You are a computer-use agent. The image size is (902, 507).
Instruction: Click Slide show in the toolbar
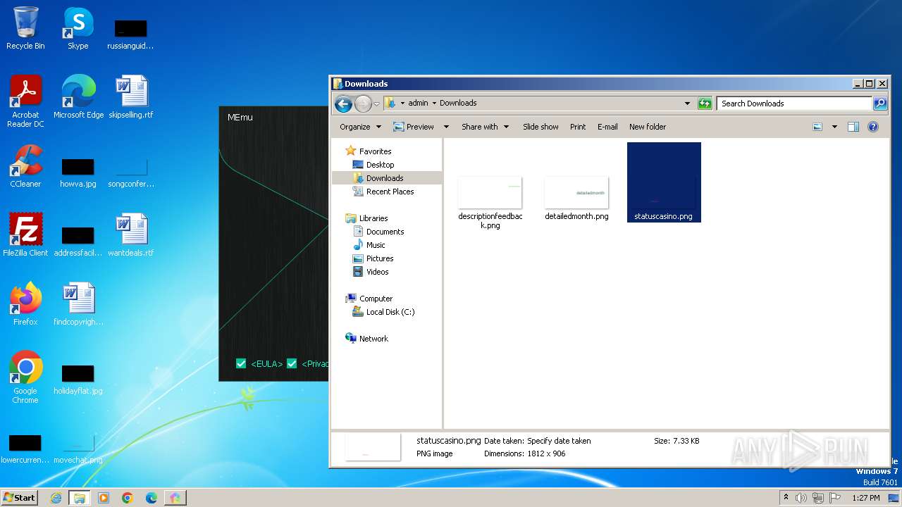[540, 127]
